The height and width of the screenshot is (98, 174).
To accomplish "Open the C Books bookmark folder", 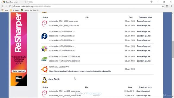I will tap(15, 10).
